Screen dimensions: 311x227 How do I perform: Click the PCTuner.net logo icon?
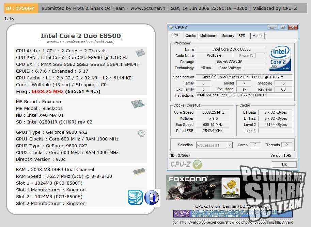point(136,197)
